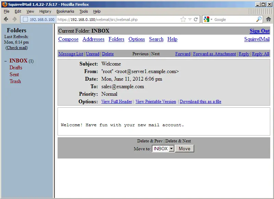Collapse the INBOX folder tree

point(5,61)
